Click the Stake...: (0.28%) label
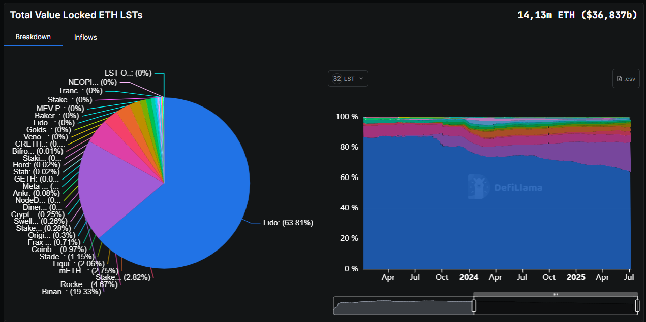 tap(44, 228)
